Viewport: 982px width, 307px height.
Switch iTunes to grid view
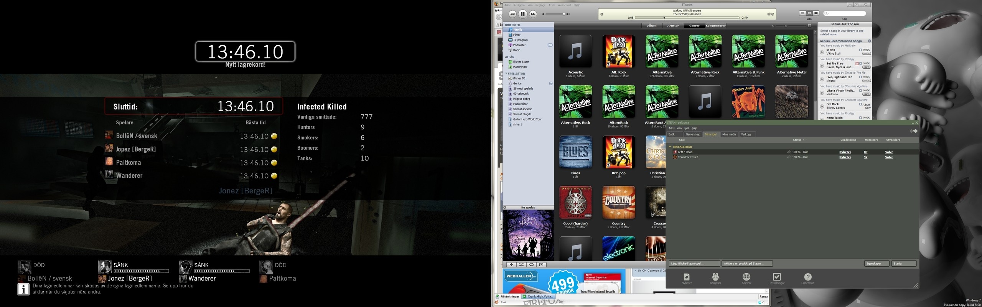[809, 13]
